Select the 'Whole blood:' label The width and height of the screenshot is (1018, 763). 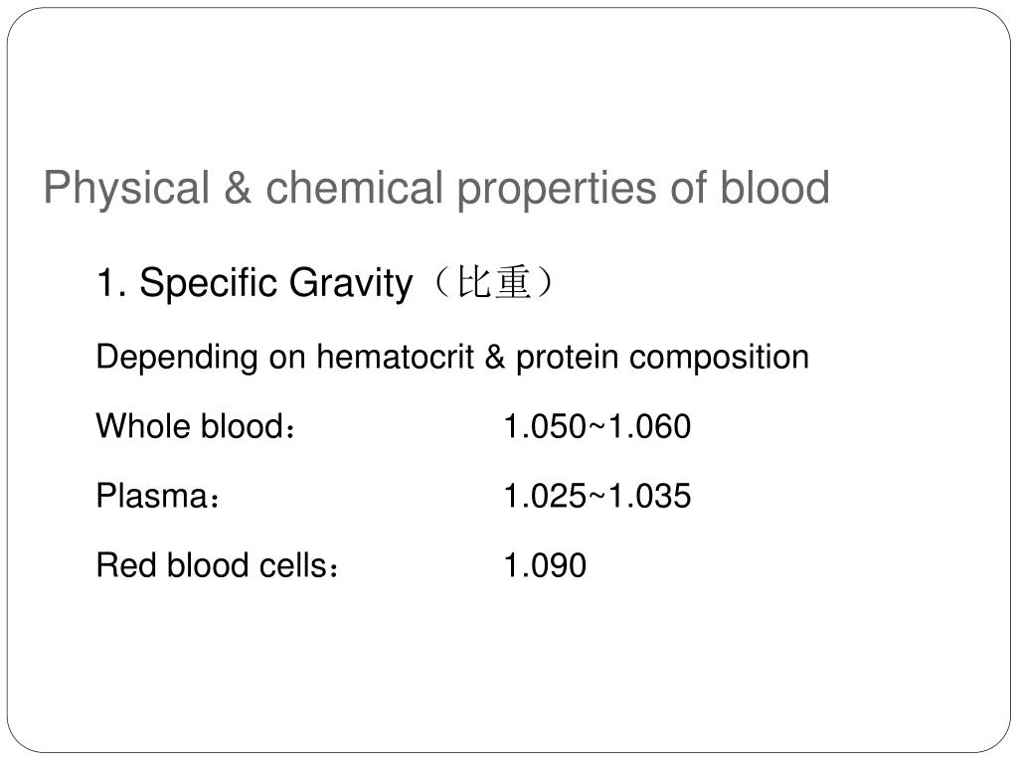(196, 426)
